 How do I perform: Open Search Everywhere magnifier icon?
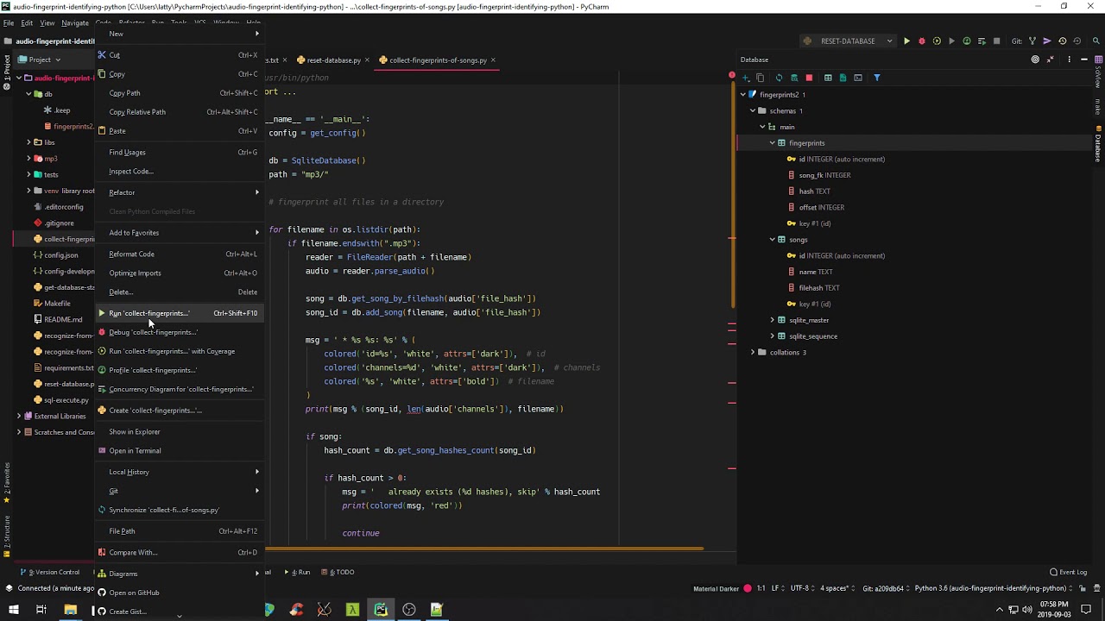pos(1097,41)
